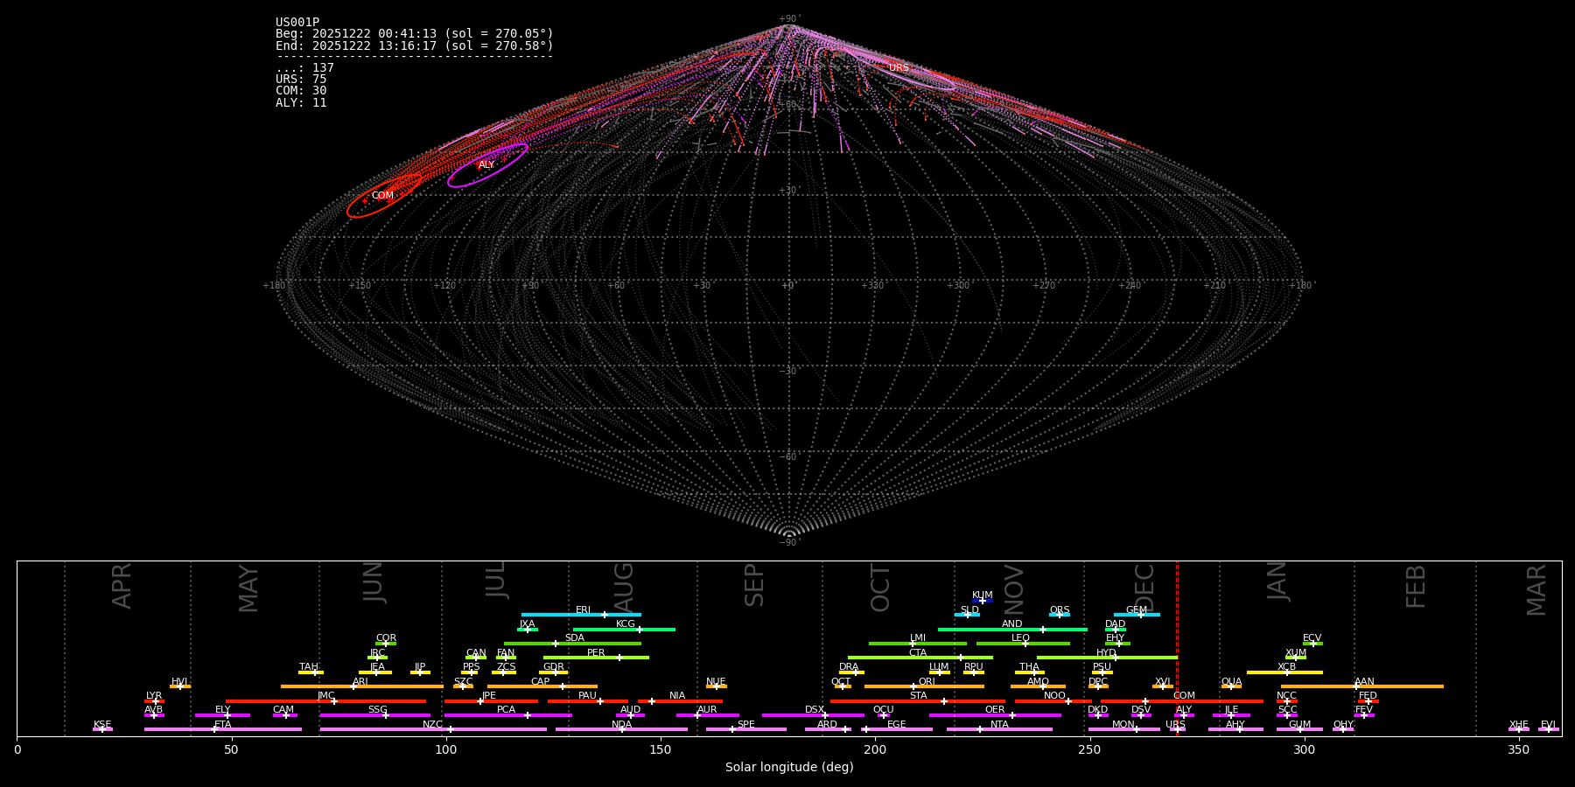The width and height of the screenshot is (1575, 787).
Task: Click the DRA shower label in timeline
Action: tap(849, 667)
